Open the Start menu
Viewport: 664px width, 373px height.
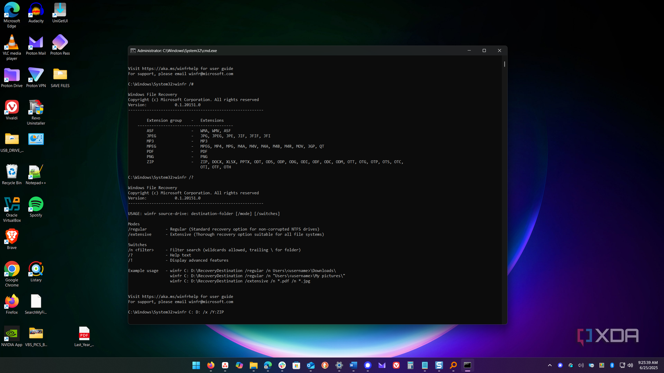196,365
